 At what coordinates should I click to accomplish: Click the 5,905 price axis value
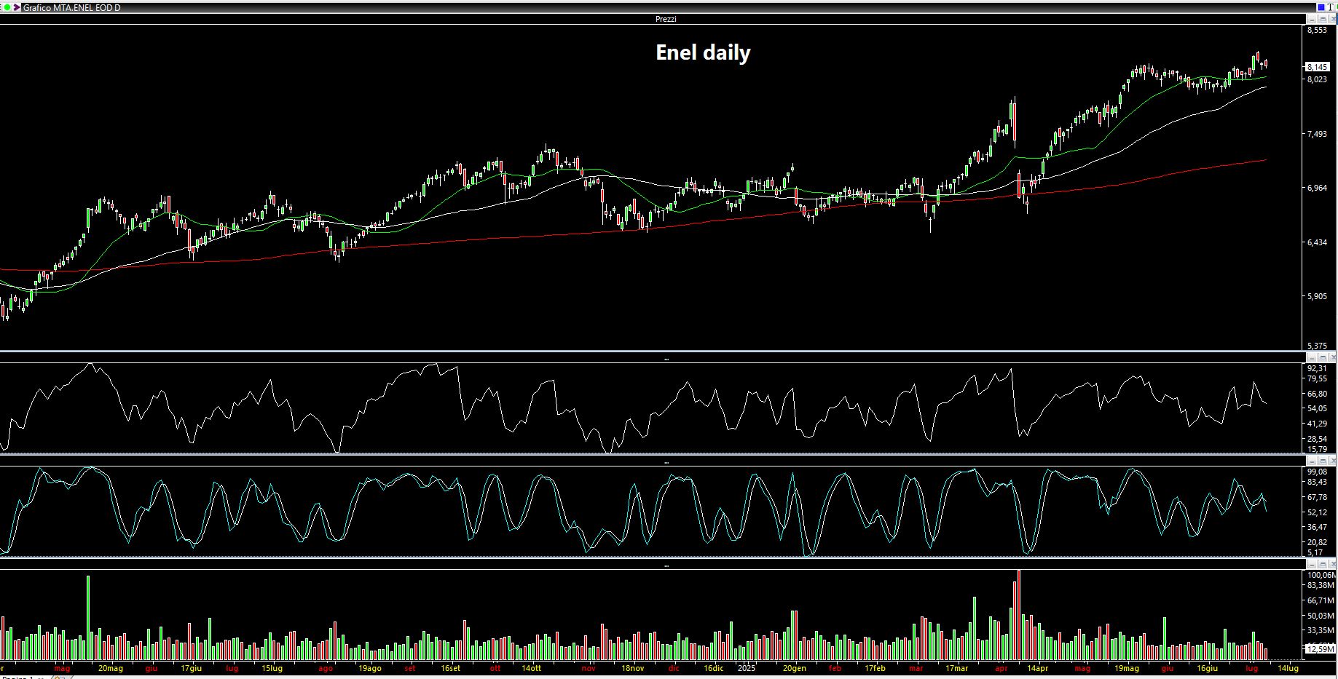point(1318,297)
